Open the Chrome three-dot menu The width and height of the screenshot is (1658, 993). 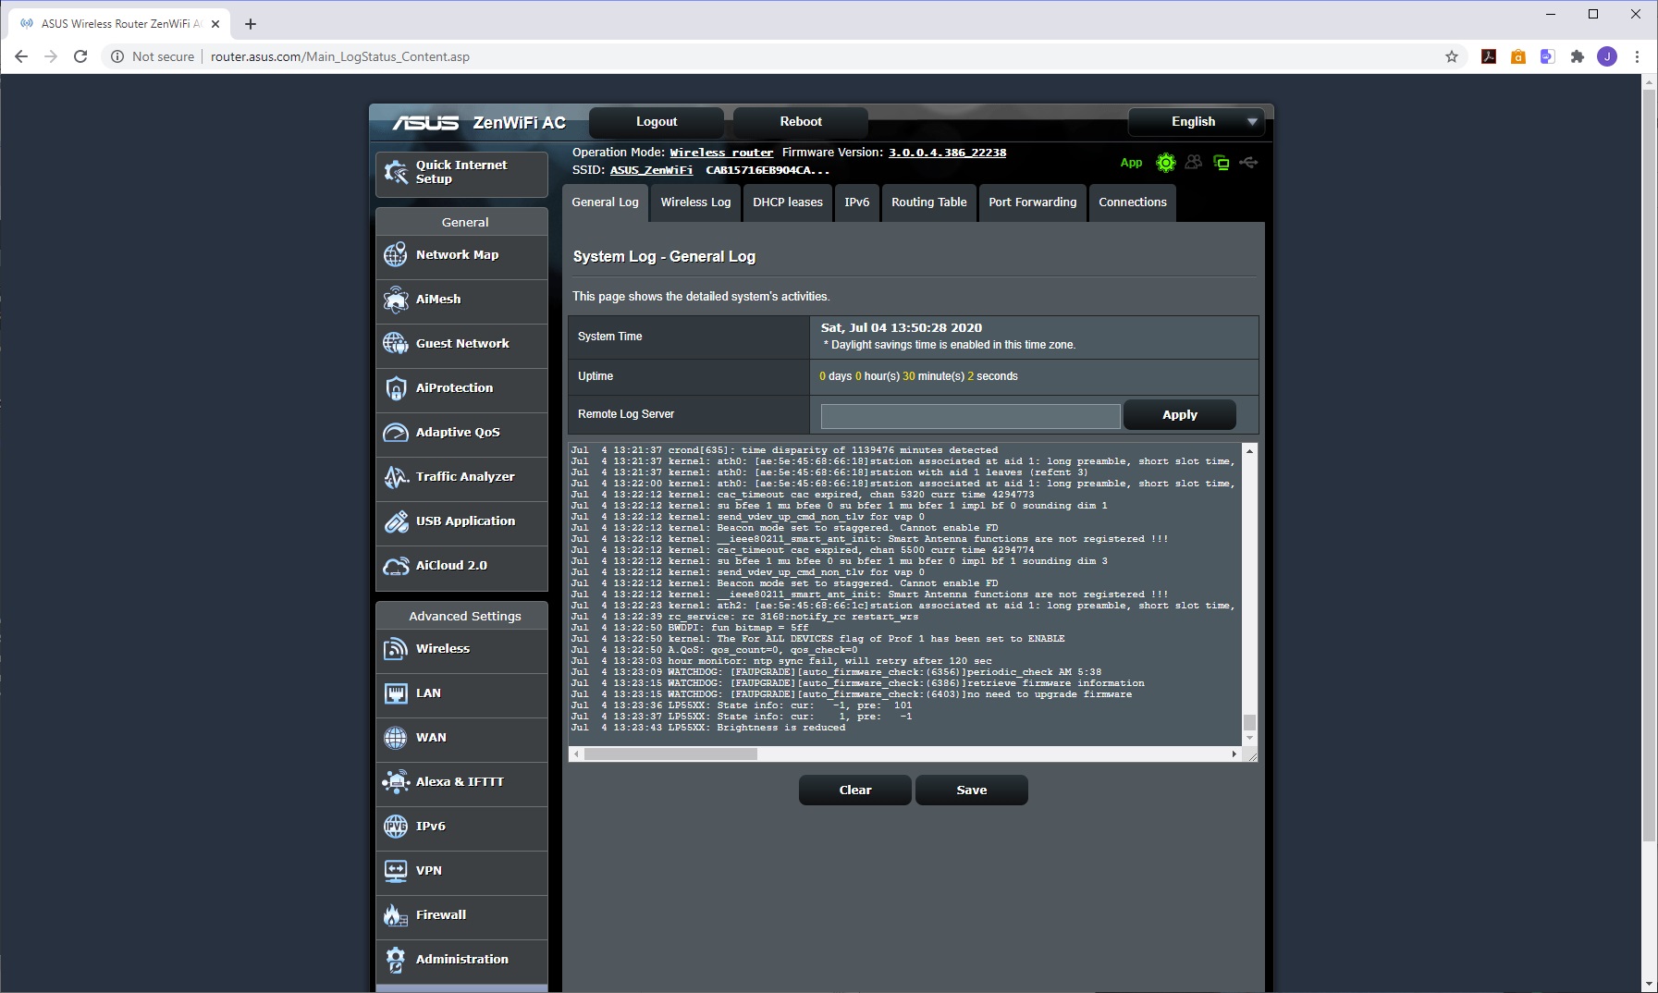tap(1637, 56)
